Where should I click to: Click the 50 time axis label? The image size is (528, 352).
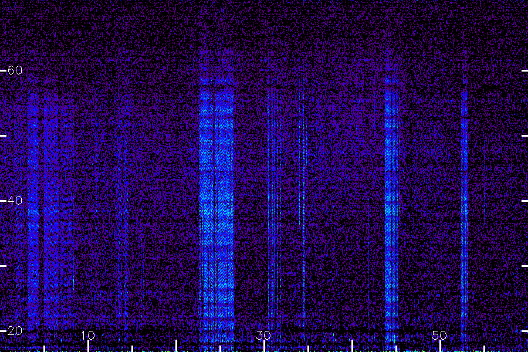pyautogui.click(x=439, y=335)
